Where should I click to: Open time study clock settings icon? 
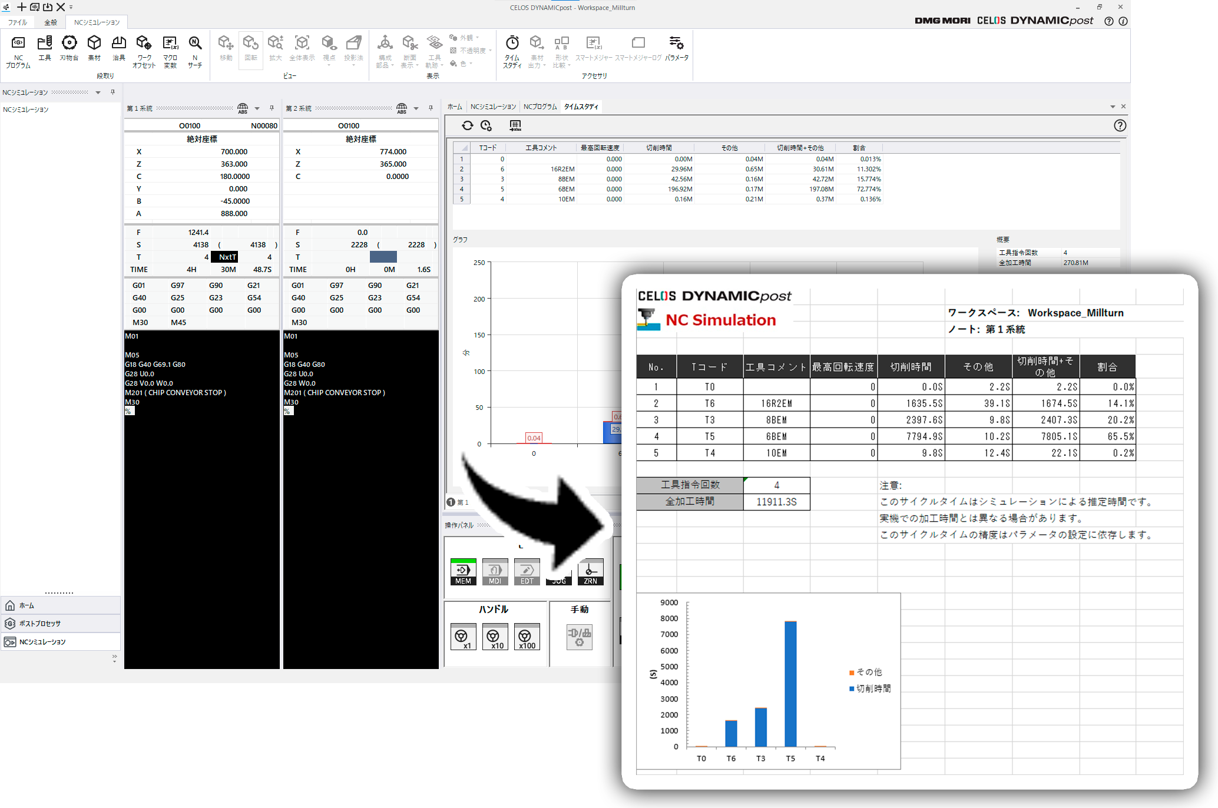[486, 125]
